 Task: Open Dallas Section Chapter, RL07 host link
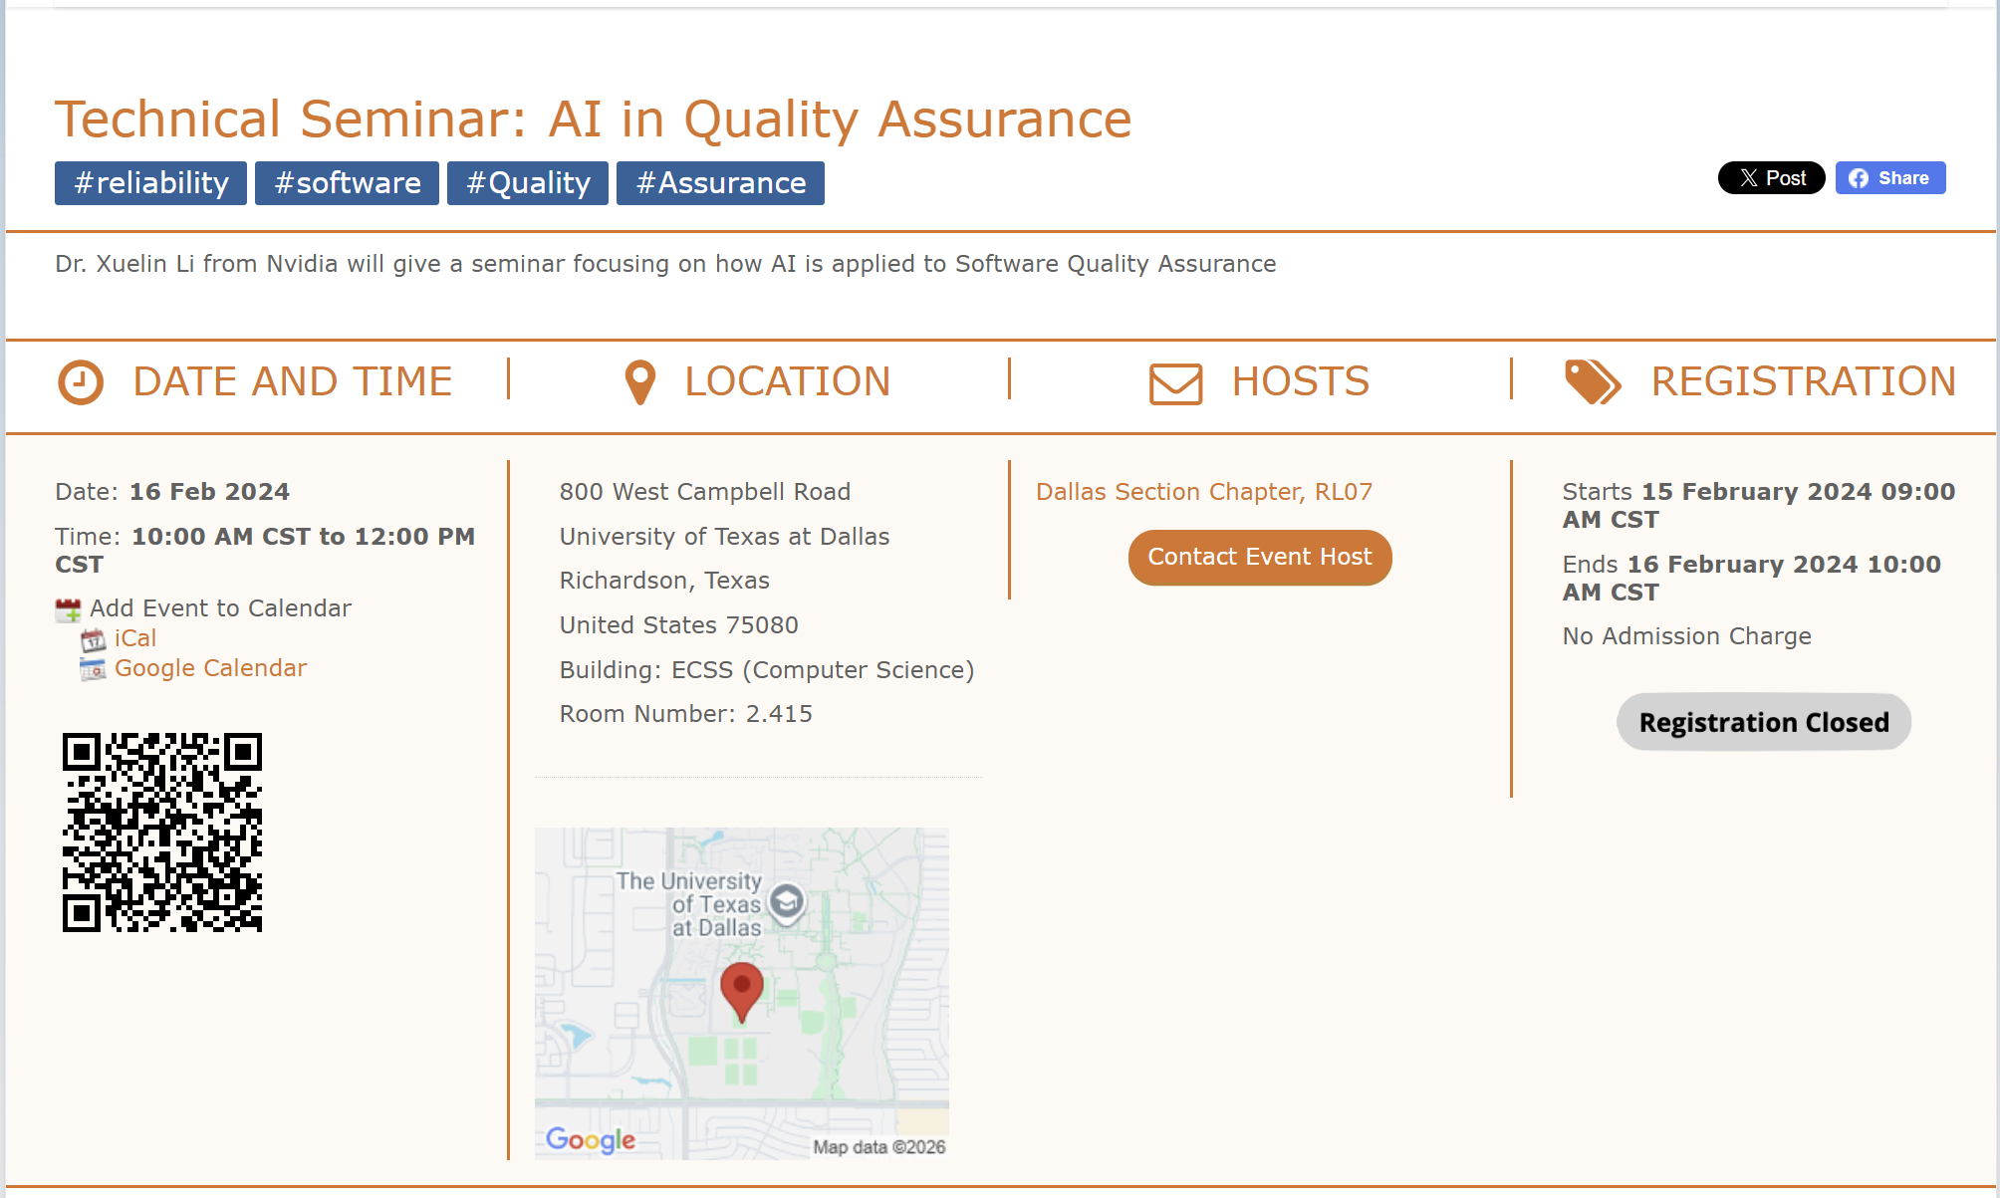pos(1204,492)
